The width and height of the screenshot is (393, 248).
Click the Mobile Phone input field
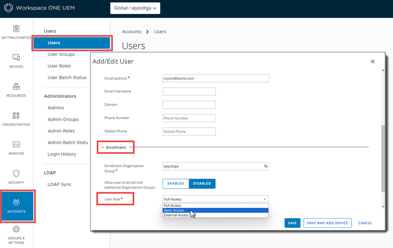click(189, 131)
